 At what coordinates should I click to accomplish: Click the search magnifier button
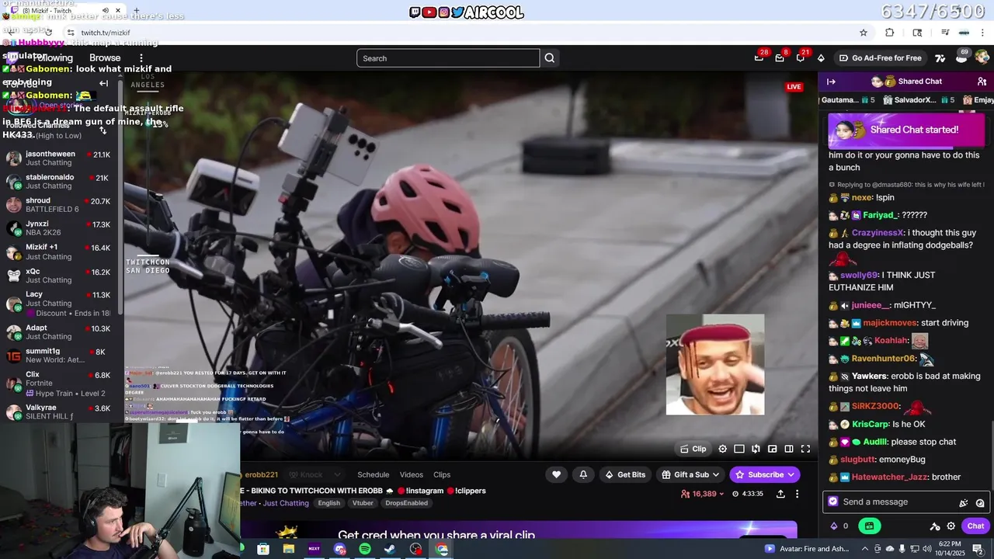pos(550,58)
